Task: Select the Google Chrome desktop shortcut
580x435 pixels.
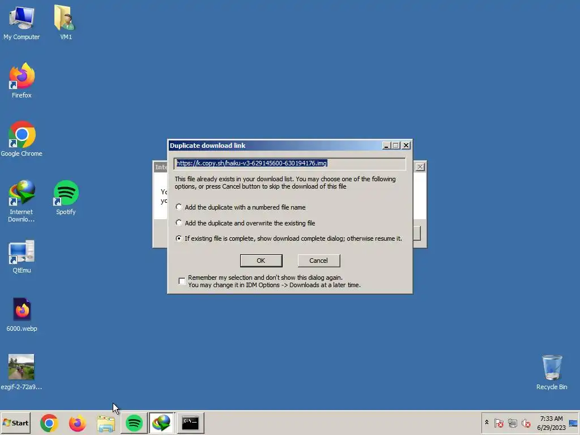Action: [22, 139]
